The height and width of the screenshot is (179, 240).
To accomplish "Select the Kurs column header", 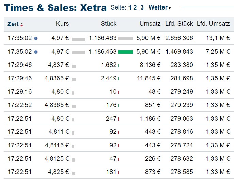I will 62,24.
